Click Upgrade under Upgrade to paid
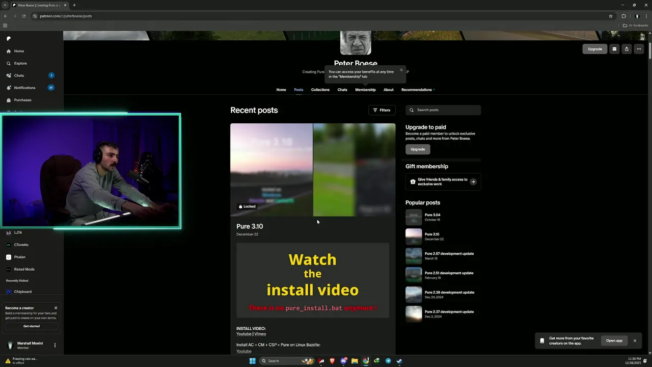Viewport: 652px width, 367px height. [x=418, y=149]
